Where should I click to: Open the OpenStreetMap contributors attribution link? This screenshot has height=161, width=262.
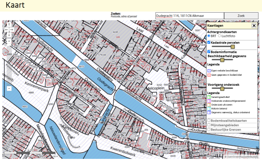pyautogui.click(x=242, y=157)
